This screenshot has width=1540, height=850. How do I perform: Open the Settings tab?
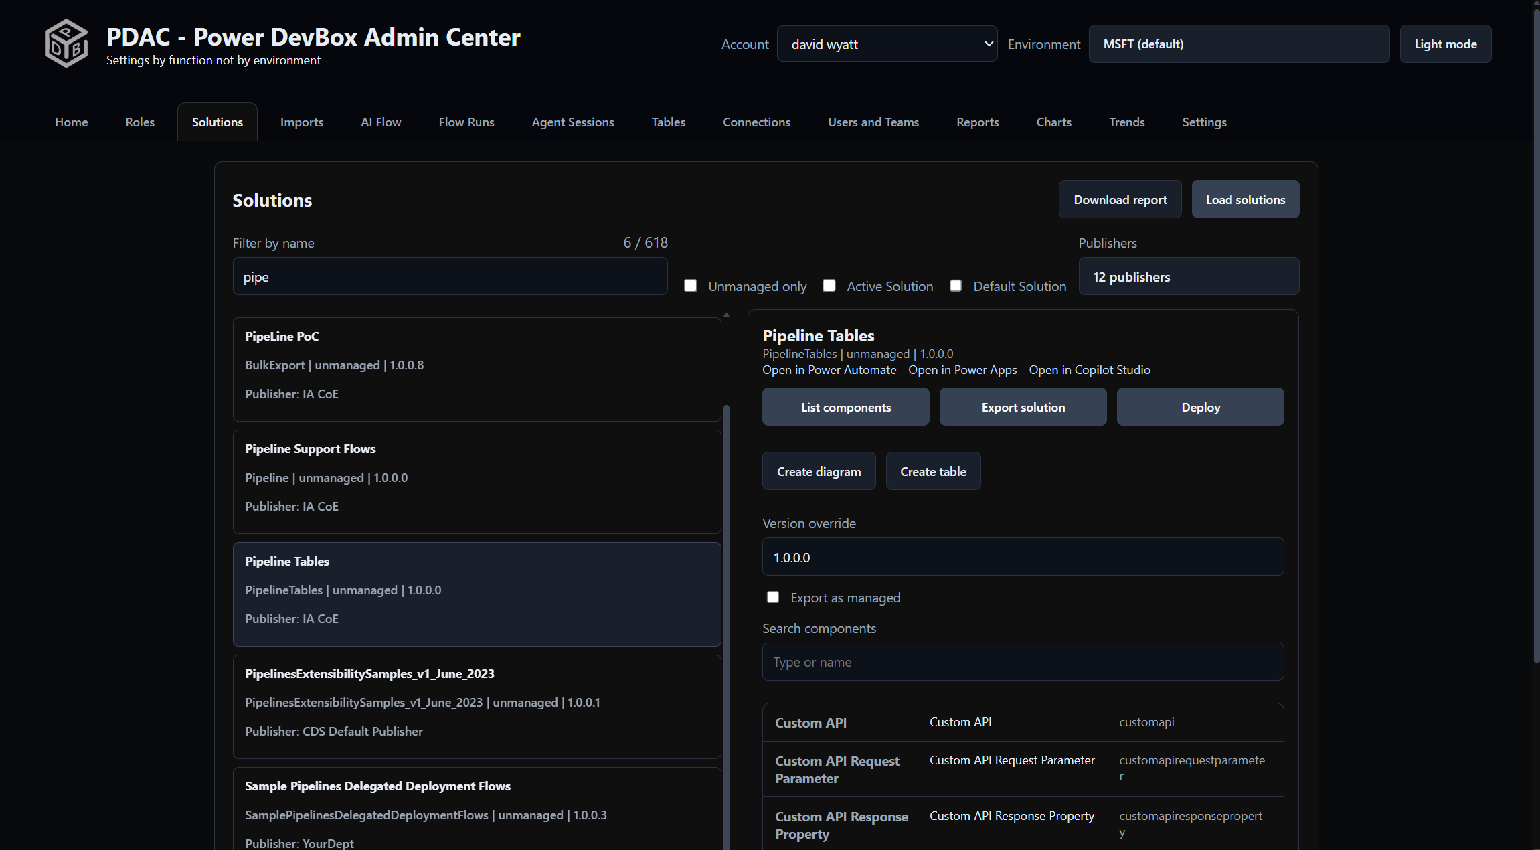click(x=1205, y=122)
